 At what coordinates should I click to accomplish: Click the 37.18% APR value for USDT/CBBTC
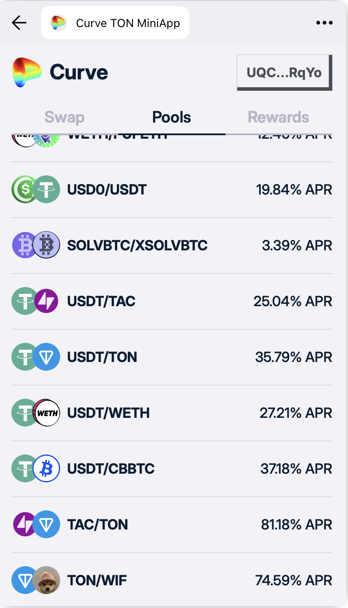point(296,468)
